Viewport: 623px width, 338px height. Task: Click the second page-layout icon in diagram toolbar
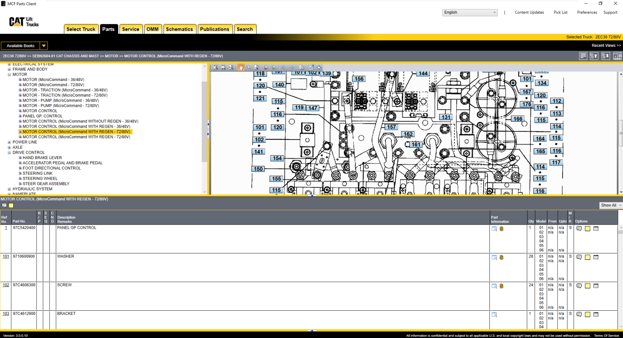pos(224,67)
